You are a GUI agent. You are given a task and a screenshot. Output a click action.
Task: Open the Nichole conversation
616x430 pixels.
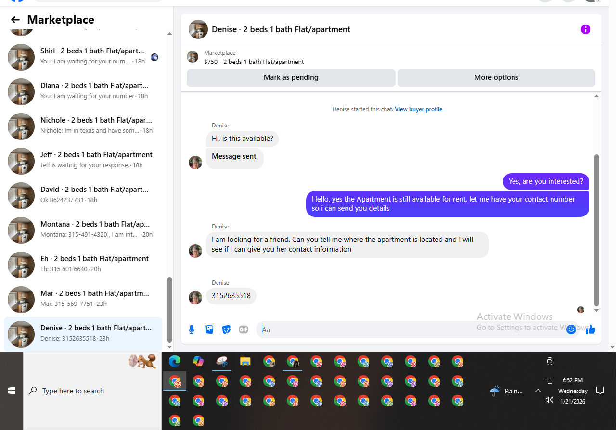pyautogui.click(x=83, y=126)
